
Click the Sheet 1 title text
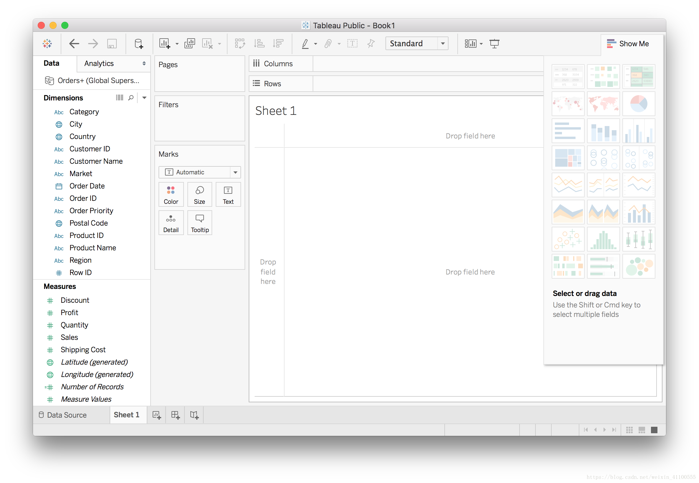click(x=276, y=111)
